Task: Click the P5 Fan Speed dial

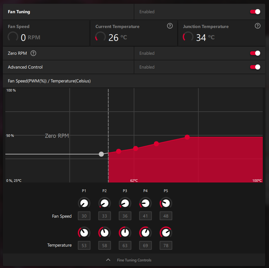Action: 166,203
